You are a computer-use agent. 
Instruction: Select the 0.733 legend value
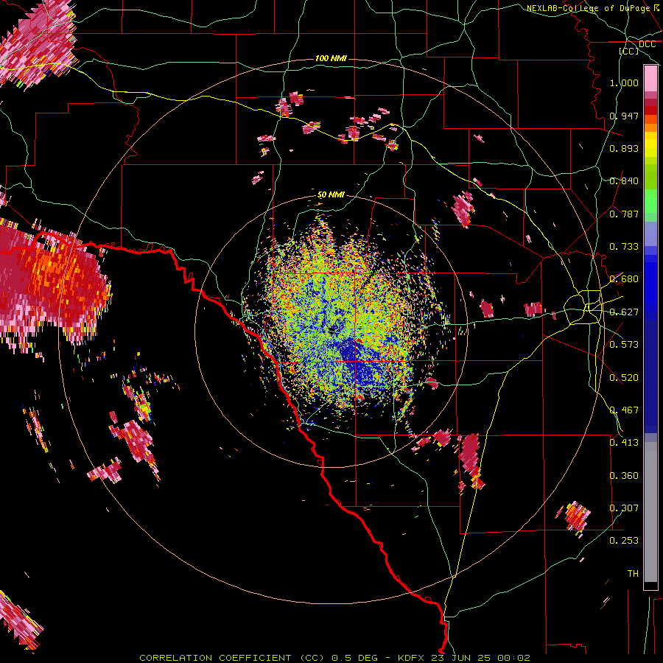click(x=624, y=247)
